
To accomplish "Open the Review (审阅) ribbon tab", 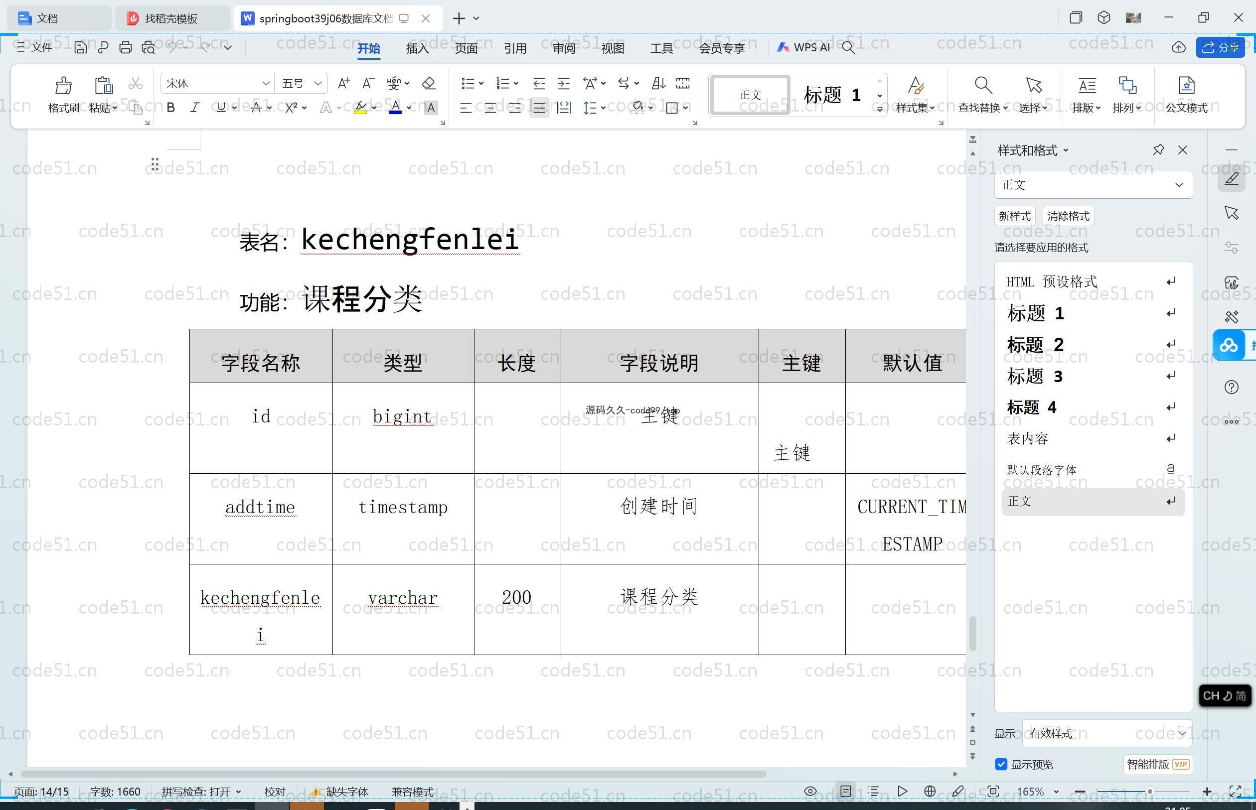I will 564,48.
